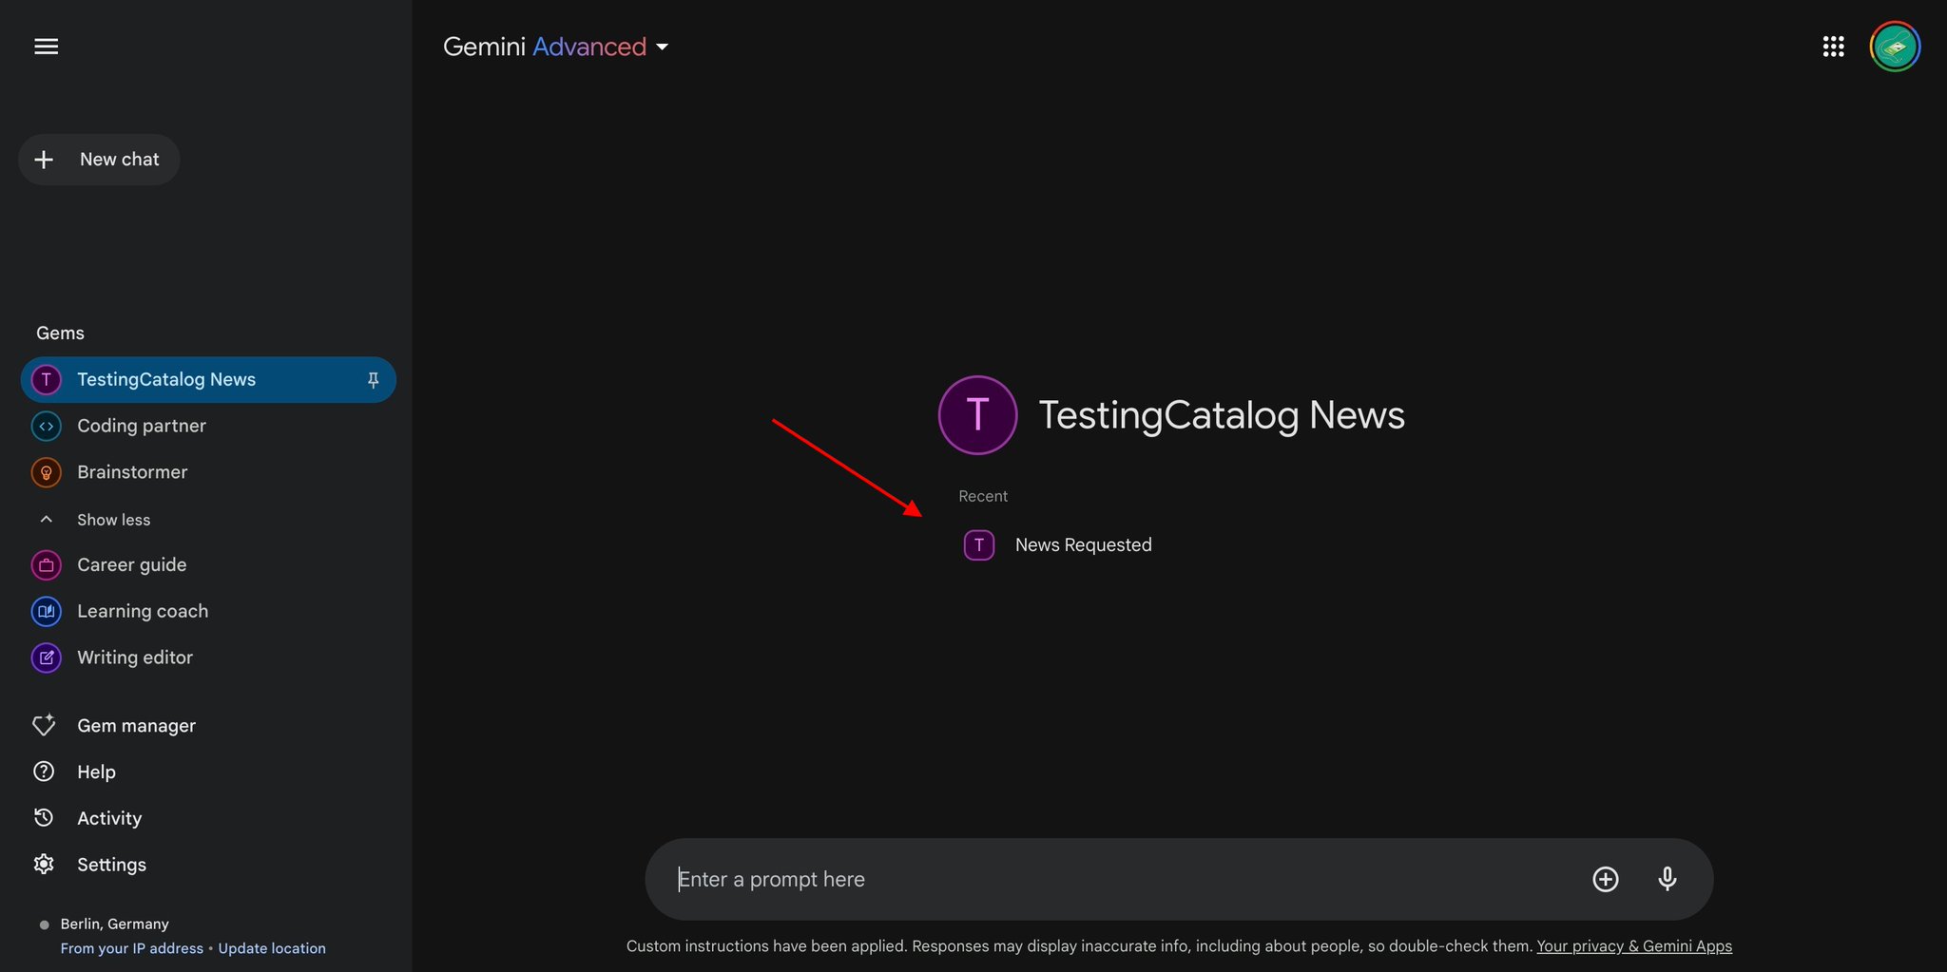
Task: Click the Enter a prompt here field
Action: [x=1122, y=879]
